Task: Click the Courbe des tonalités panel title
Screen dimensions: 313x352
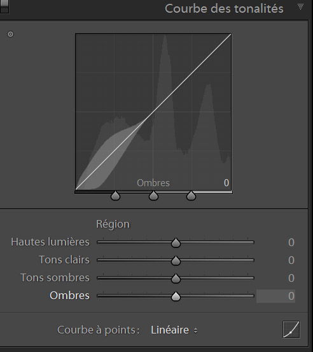Action: [224, 9]
